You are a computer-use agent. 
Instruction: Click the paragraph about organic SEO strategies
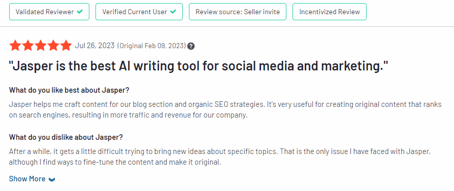(225, 110)
